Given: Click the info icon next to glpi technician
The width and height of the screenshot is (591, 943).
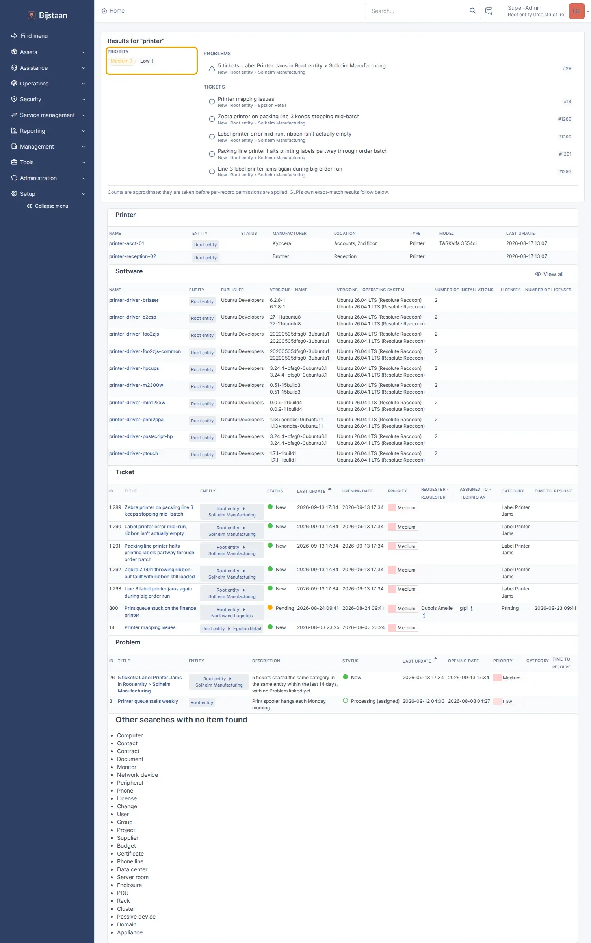Looking at the screenshot, I should [x=472, y=608].
